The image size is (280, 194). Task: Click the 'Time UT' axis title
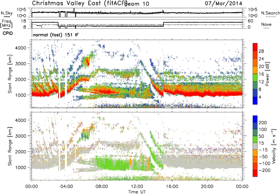(137, 192)
